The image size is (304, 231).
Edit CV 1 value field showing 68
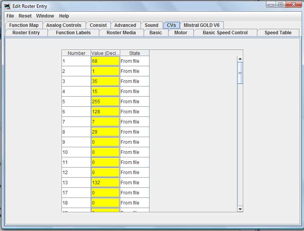[105, 61]
